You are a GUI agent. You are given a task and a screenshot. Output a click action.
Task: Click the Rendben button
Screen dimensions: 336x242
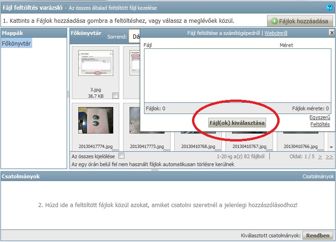[318, 235]
